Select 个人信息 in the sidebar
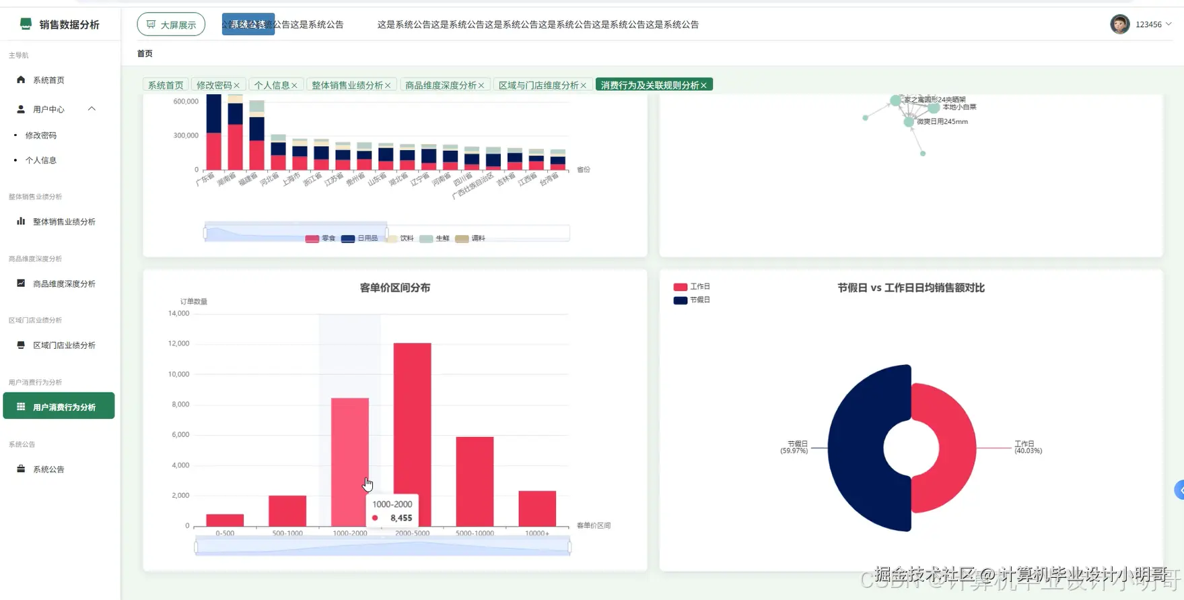This screenshot has width=1184, height=600. [41, 160]
